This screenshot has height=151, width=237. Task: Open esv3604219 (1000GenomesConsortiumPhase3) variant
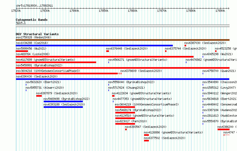(x=147, y=104)
